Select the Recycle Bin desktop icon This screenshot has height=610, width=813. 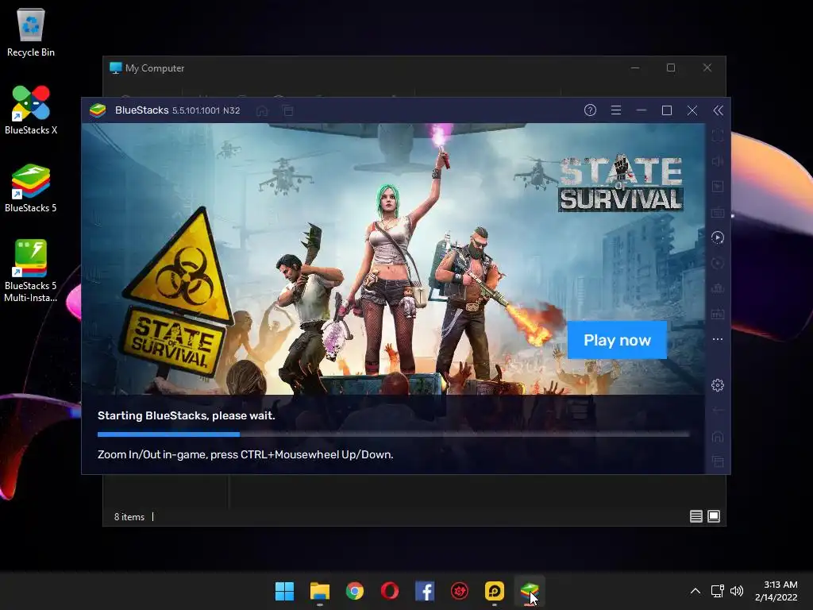pyautogui.click(x=31, y=33)
